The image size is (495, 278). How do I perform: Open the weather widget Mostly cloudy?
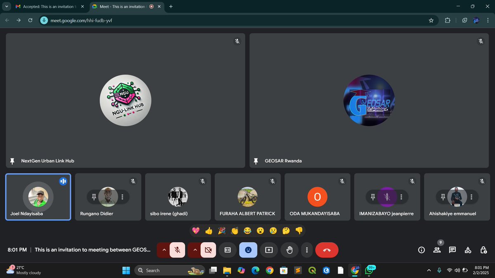(24, 270)
